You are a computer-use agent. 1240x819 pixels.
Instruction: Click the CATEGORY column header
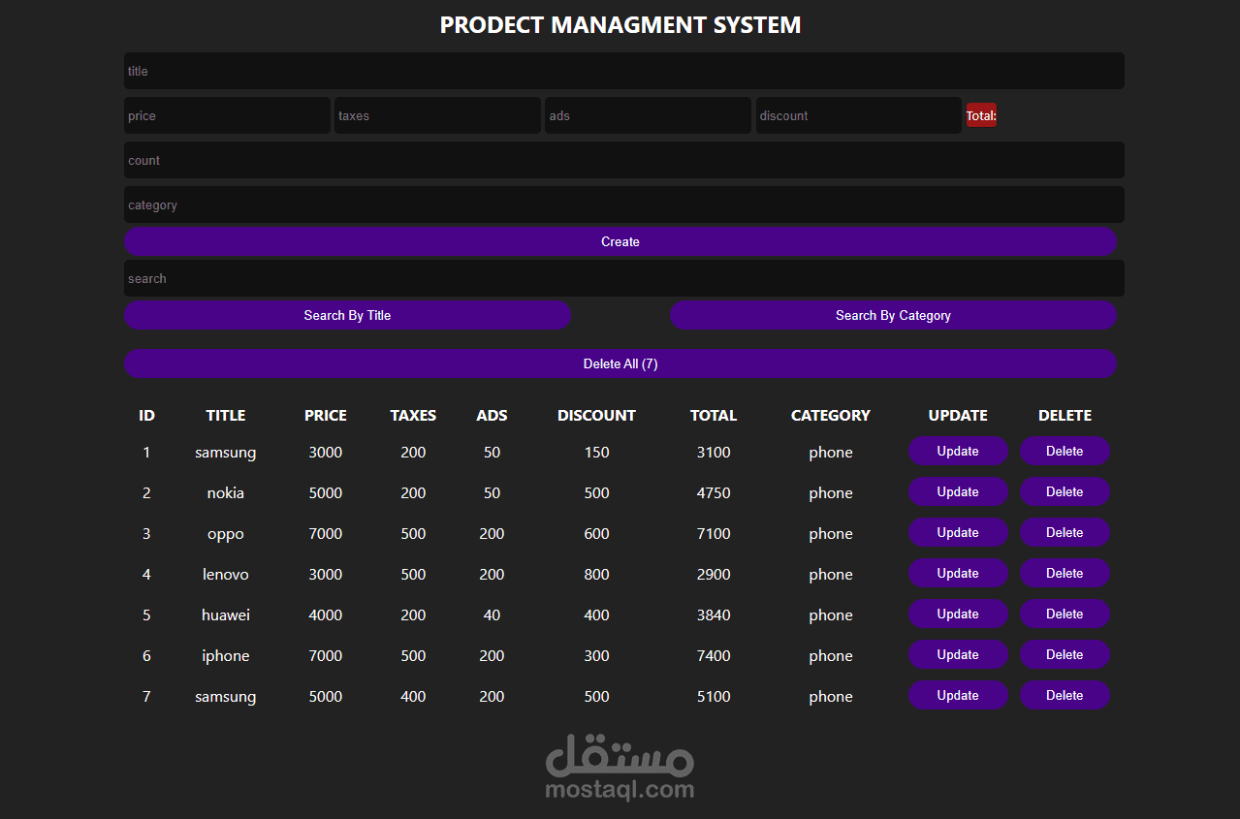click(x=831, y=415)
